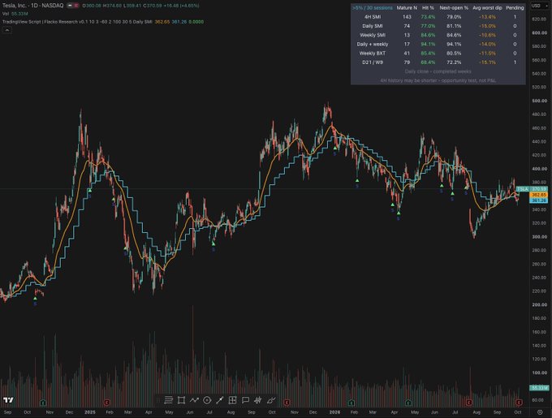The width and height of the screenshot is (552, 418).
Task: Click the 'Next-open %' column header
Action: tap(454, 8)
